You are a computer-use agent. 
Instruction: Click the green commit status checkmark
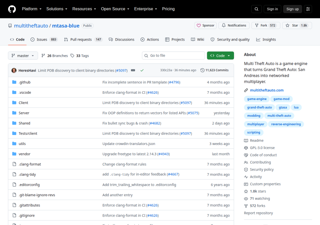(142, 70)
